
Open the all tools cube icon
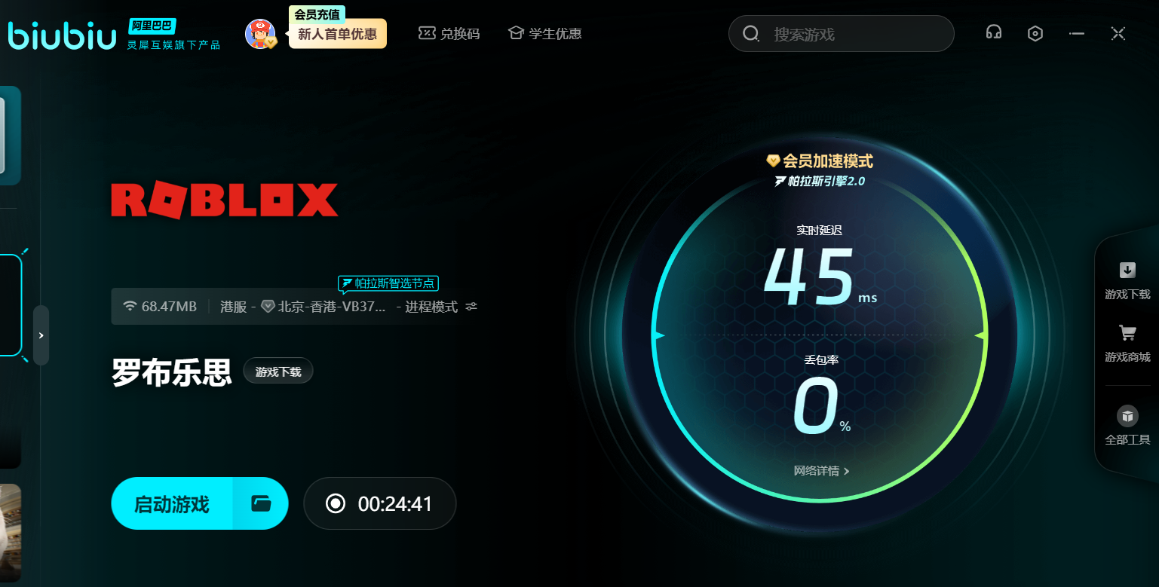click(x=1127, y=425)
